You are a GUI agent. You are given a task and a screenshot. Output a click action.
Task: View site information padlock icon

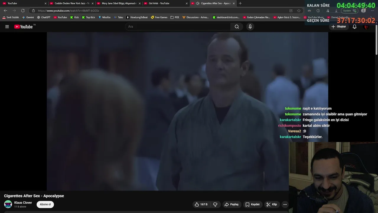[33, 11]
